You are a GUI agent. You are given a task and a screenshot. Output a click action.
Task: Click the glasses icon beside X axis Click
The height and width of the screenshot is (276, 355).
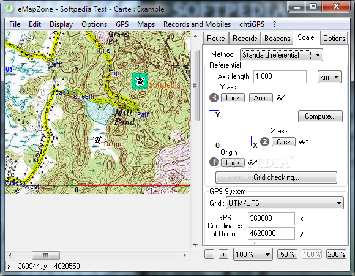304,142
